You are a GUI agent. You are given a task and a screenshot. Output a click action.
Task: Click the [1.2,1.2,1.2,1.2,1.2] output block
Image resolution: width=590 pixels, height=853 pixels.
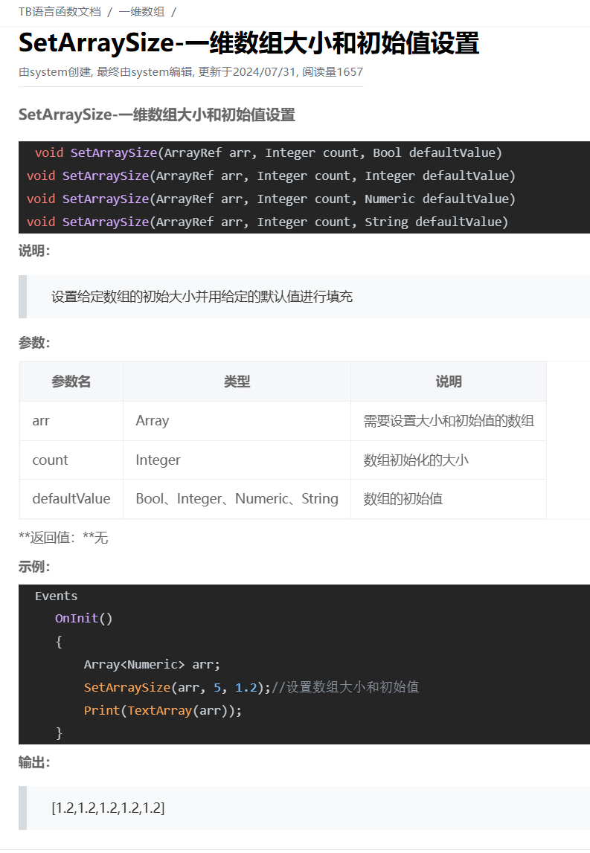[x=108, y=808]
